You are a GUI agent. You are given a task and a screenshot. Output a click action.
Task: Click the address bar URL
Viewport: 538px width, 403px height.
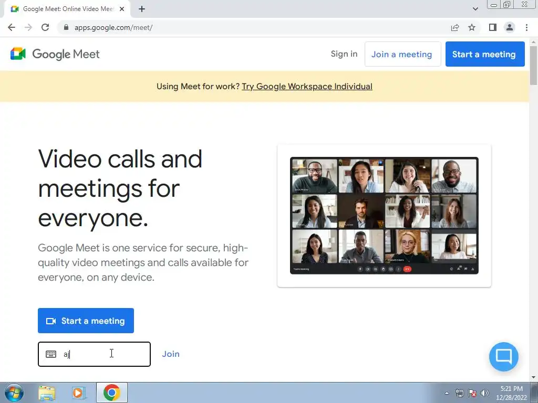coord(113,27)
